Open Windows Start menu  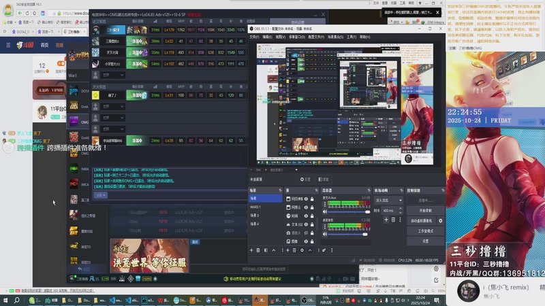point(5,300)
